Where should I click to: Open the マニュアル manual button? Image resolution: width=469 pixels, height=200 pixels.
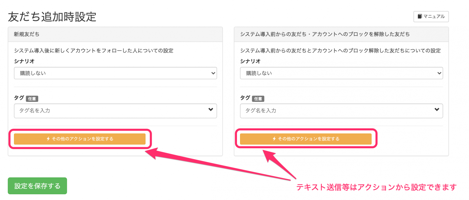click(431, 16)
